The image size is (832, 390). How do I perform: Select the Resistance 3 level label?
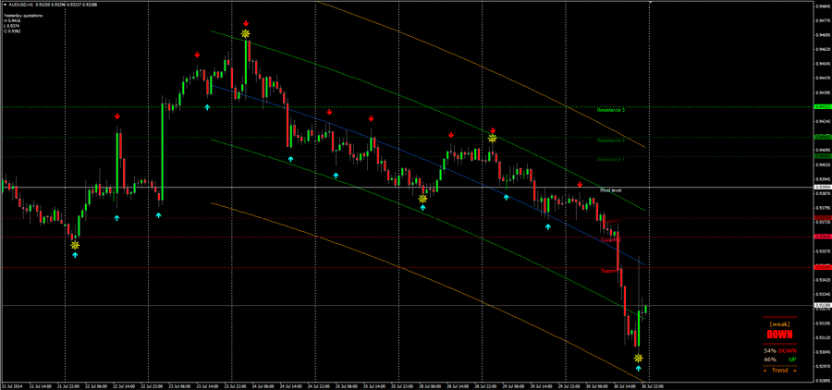click(610, 110)
